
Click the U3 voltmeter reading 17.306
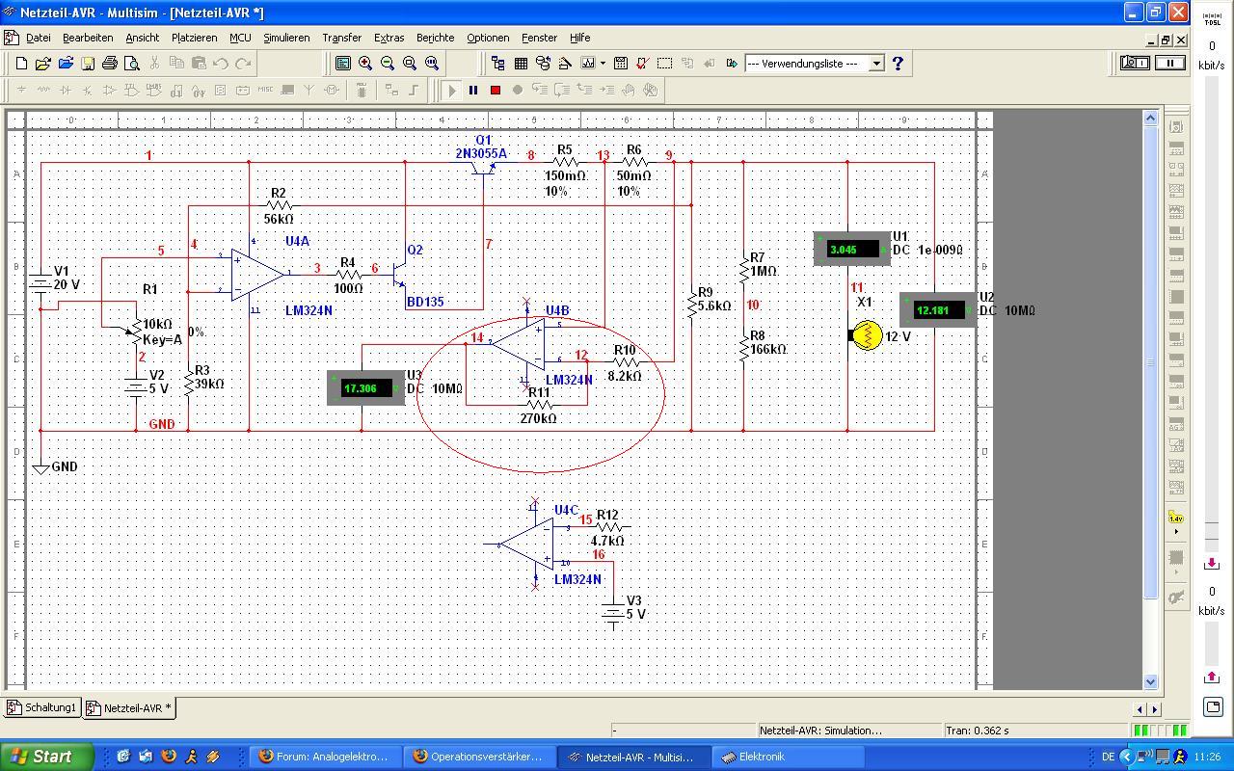(x=365, y=387)
